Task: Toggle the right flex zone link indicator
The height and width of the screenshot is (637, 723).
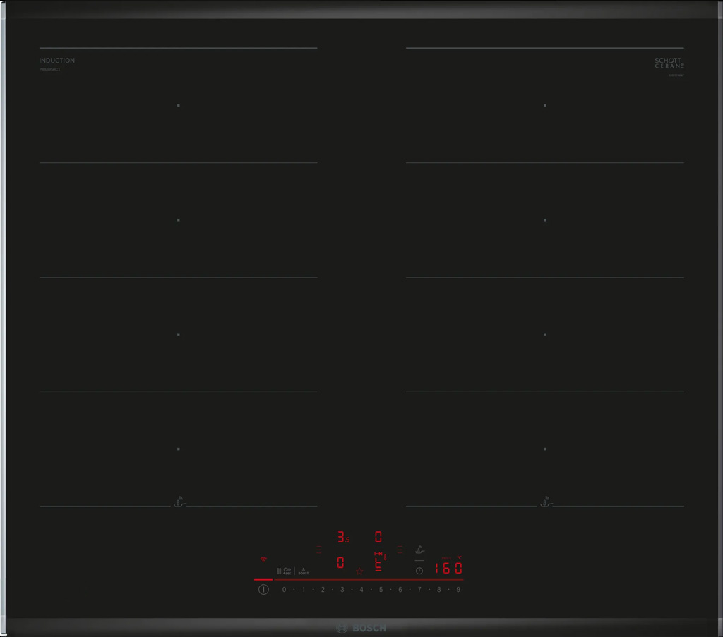Action: pyautogui.click(x=400, y=549)
